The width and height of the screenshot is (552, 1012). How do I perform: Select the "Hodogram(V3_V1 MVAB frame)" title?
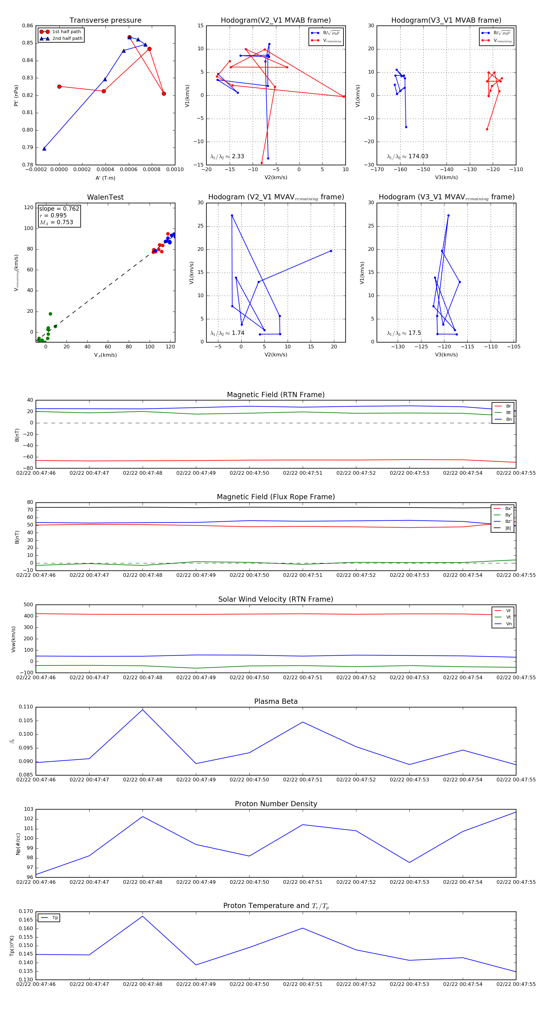tap(446, 21)
